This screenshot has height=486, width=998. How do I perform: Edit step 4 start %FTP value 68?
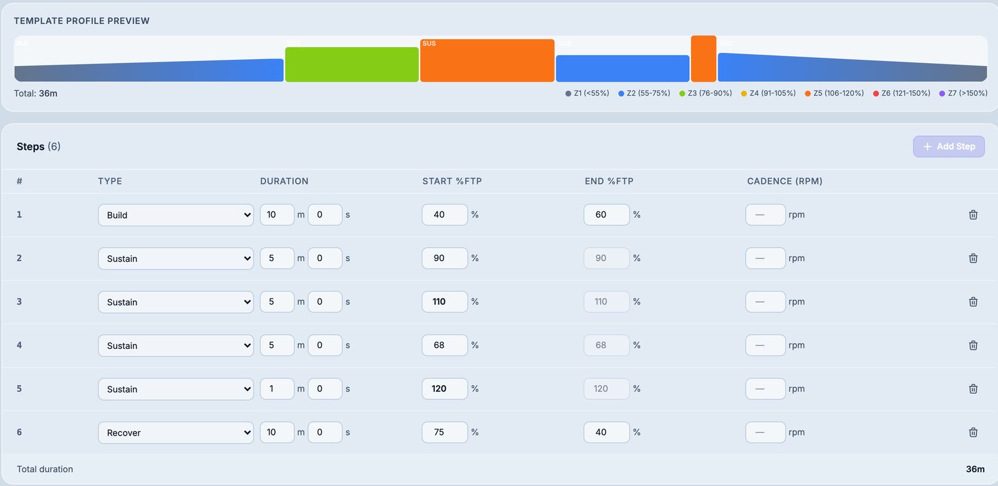445,345
